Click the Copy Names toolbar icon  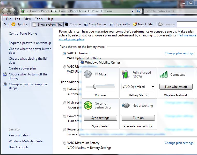click(86, 25)
